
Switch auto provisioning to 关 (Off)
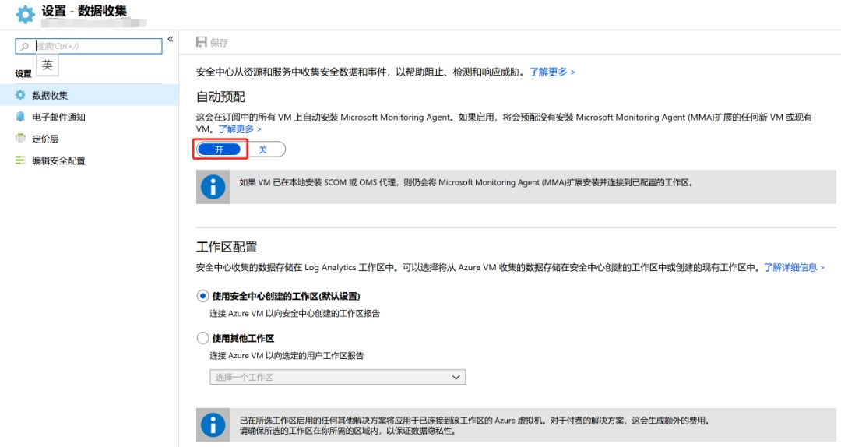click(263, 150)
